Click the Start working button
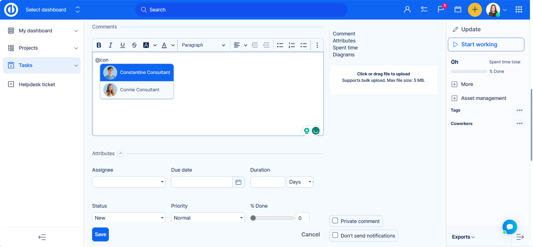This screenshot has width=533, height=247. (486, 45)
